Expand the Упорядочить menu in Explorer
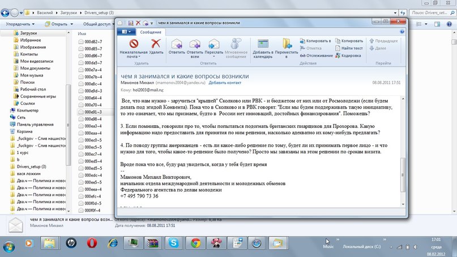The image size is (457, 257). (20, 24)
